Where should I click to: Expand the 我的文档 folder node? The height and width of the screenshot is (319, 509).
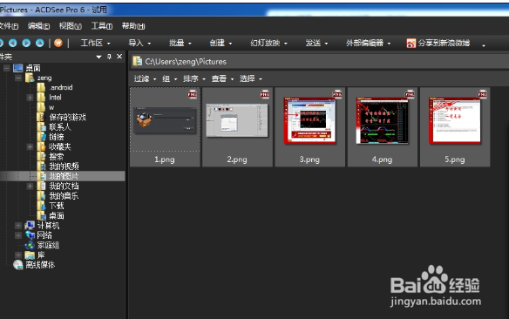coord(30,186)
